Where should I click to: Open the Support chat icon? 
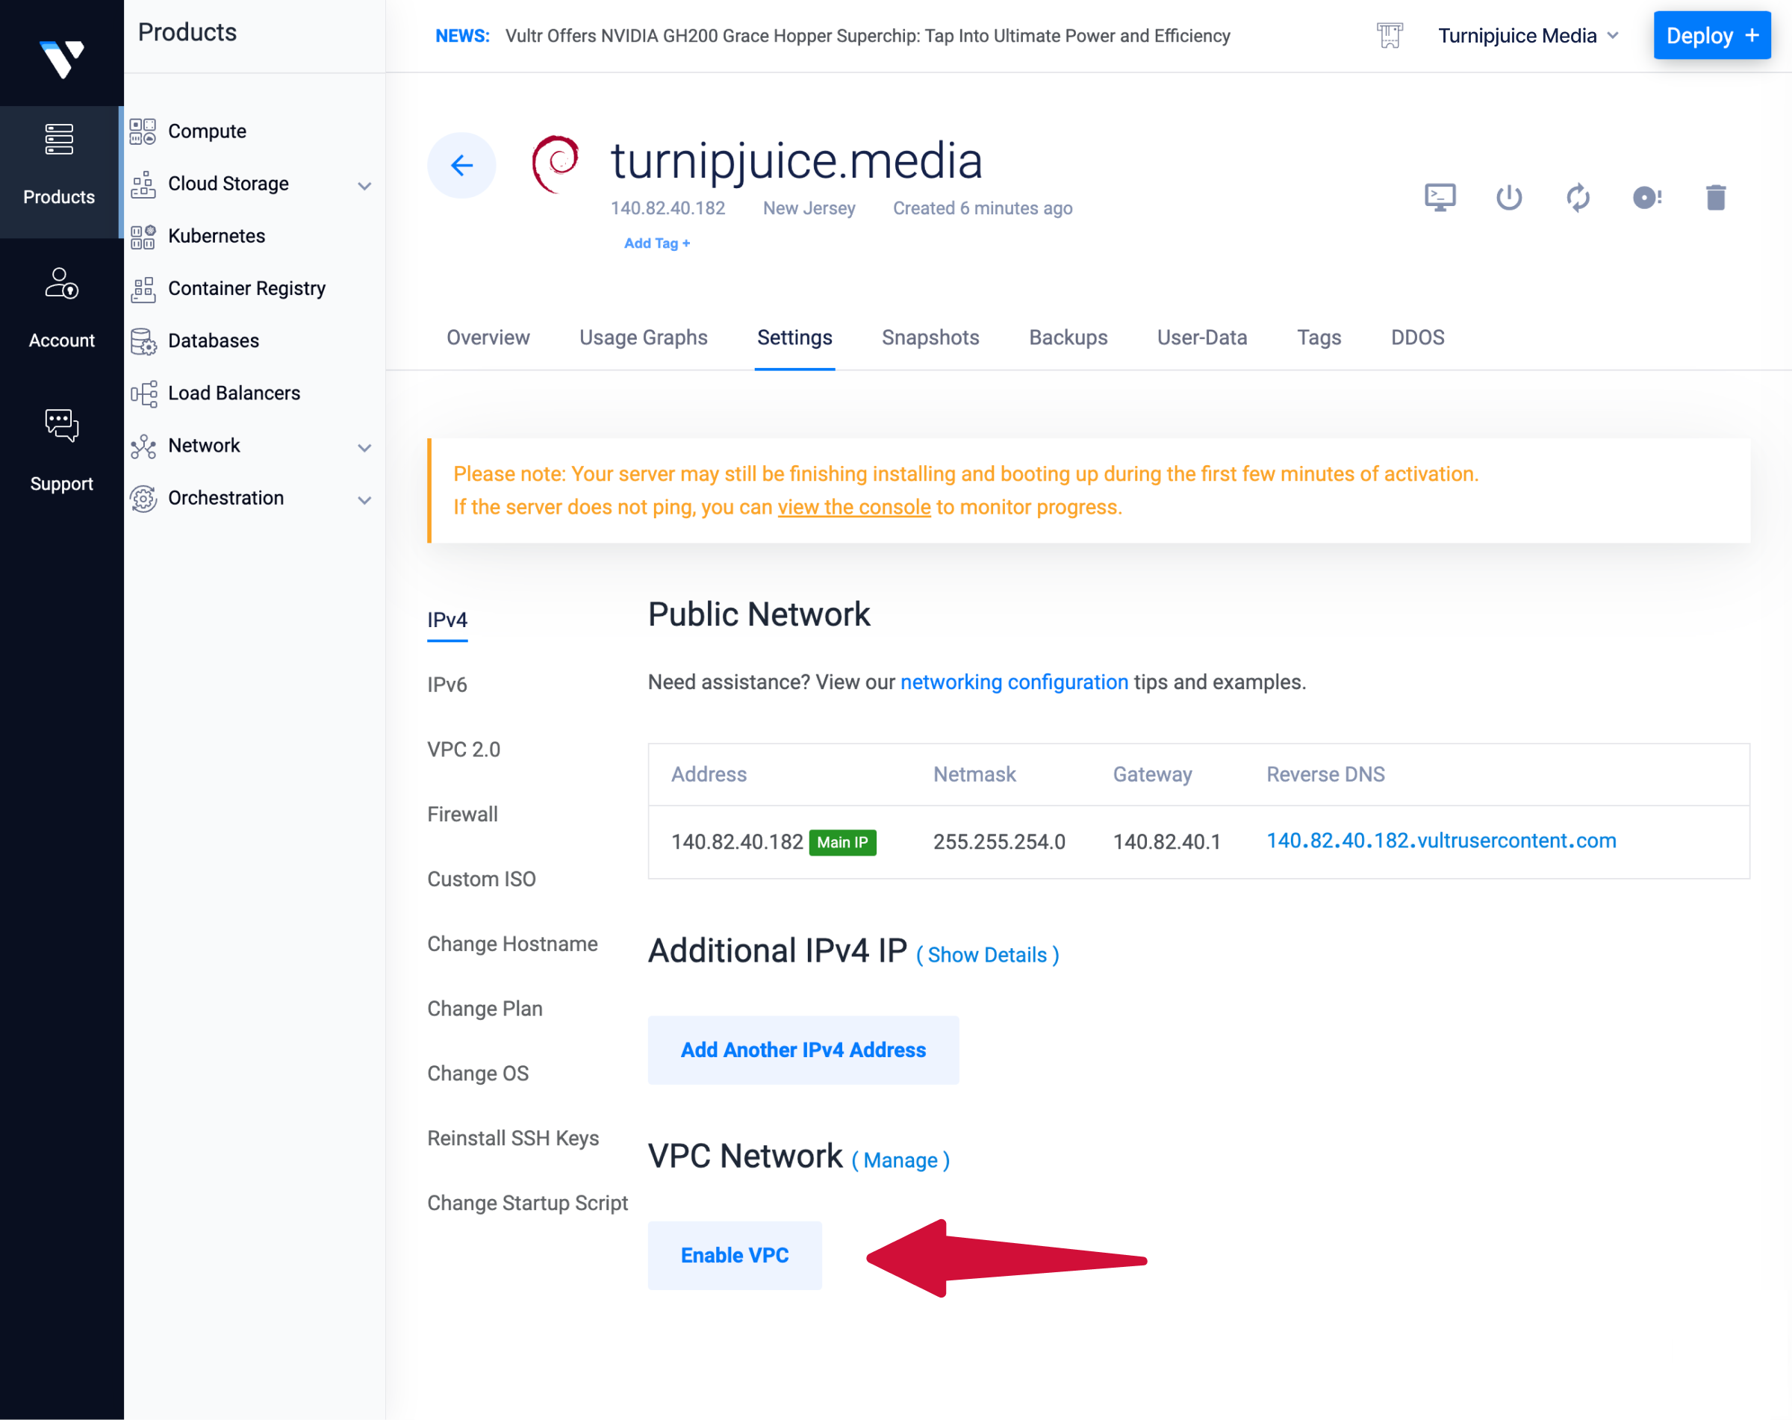point(61,426)
